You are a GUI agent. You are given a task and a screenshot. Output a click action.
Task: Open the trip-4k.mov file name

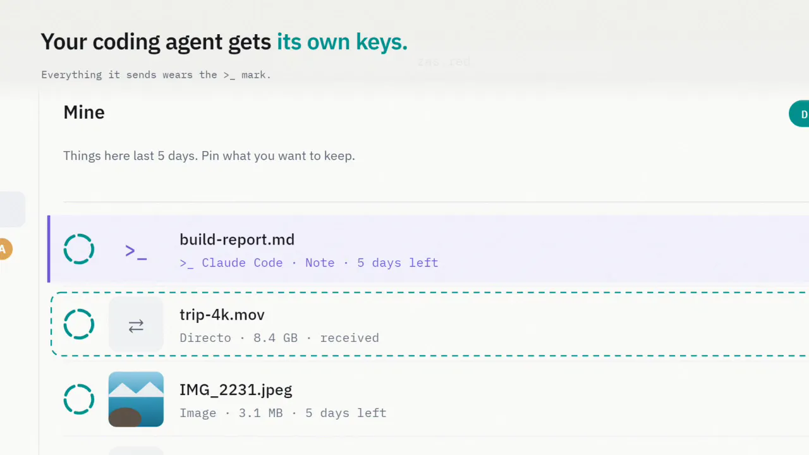point(222,315)
